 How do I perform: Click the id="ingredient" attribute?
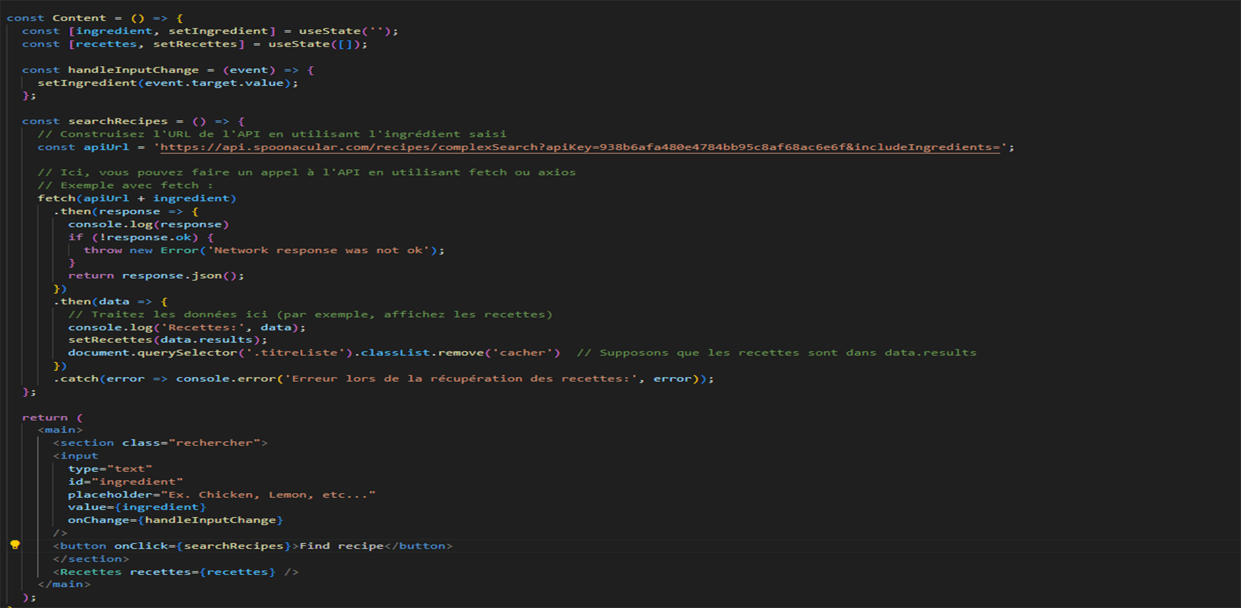point(126,481)
